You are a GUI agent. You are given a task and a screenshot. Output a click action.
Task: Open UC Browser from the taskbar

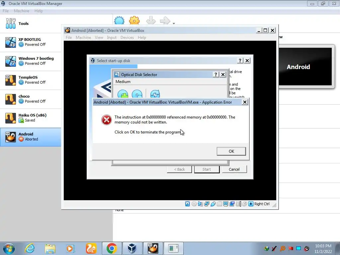[91, 248]
